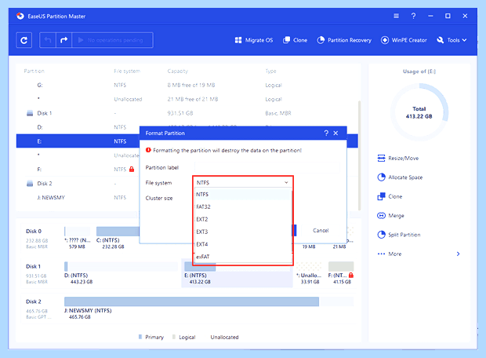
Task: Click J: NEWSMY block on Disk 2 map
Action: click(x=209, y=308)
